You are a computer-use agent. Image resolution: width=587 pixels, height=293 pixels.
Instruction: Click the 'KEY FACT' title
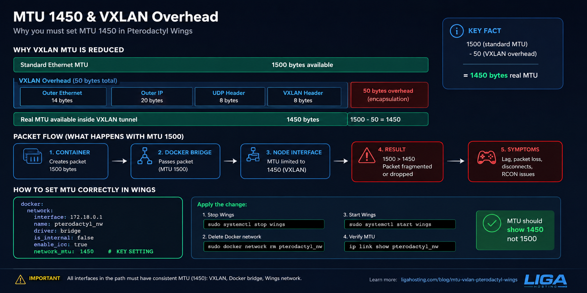pos(484,31)
